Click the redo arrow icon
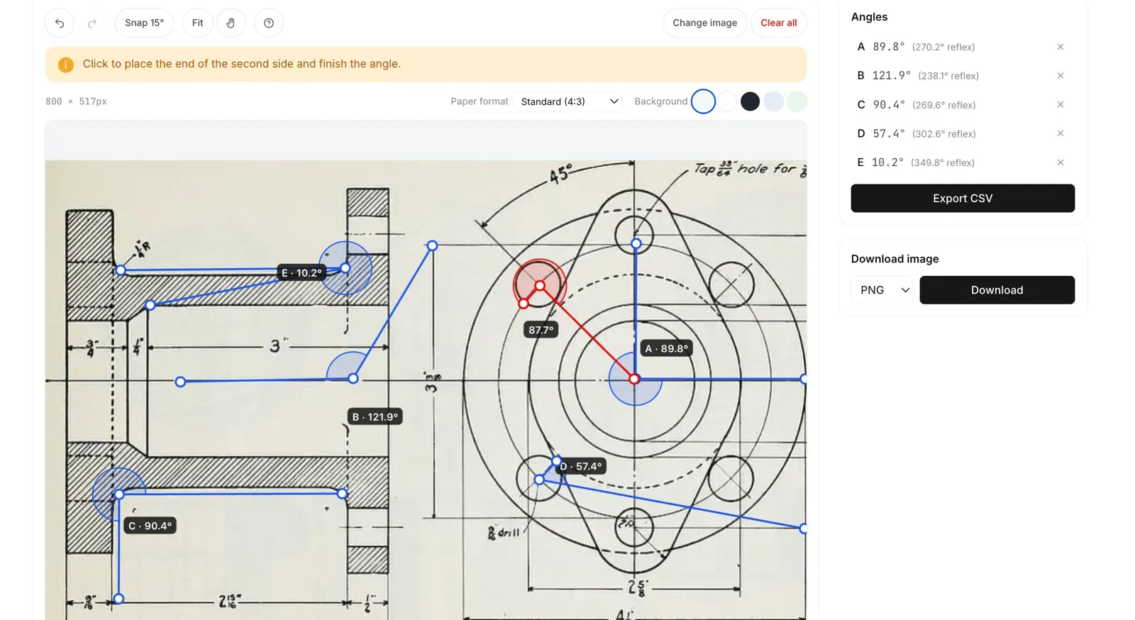The width and height of the screenshot is (1135, 620). coord(92,23)
